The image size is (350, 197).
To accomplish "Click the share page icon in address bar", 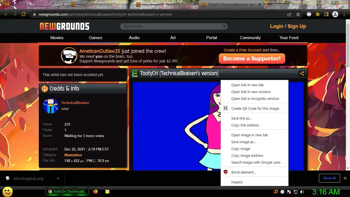I will click(289, 14).
